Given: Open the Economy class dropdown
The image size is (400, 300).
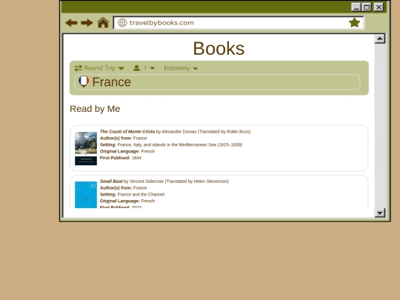Looking at the screenshot, I should point(181,68).
